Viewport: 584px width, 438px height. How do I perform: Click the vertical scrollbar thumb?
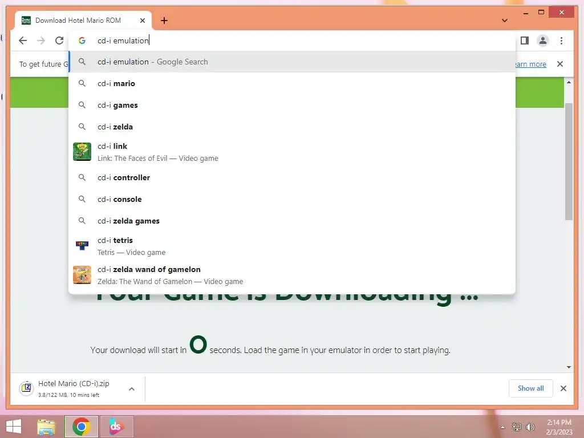point(569,161)
